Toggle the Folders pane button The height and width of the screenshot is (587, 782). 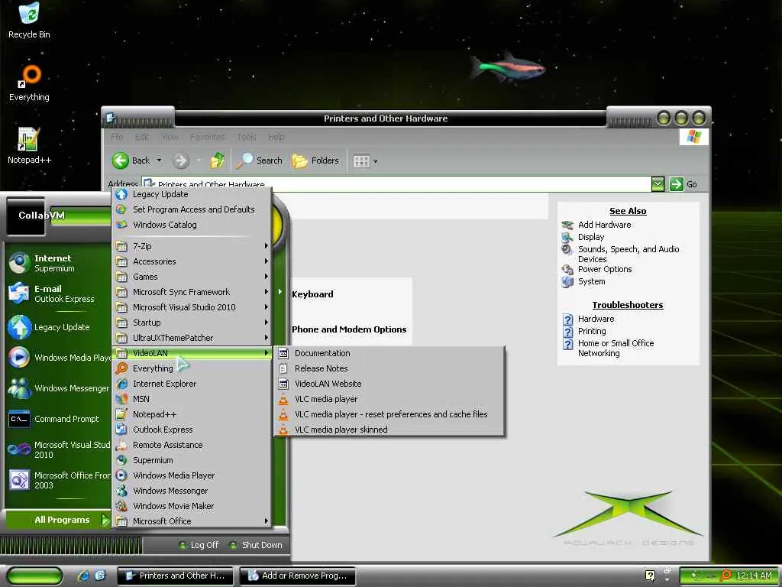315,161
